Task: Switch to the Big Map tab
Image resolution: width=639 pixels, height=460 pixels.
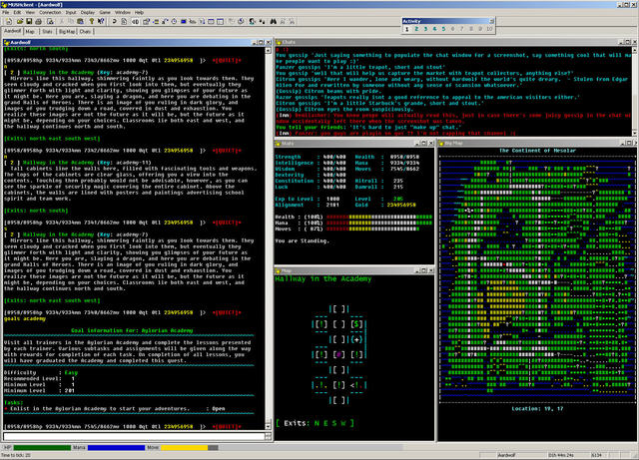Action: point(67,31)
